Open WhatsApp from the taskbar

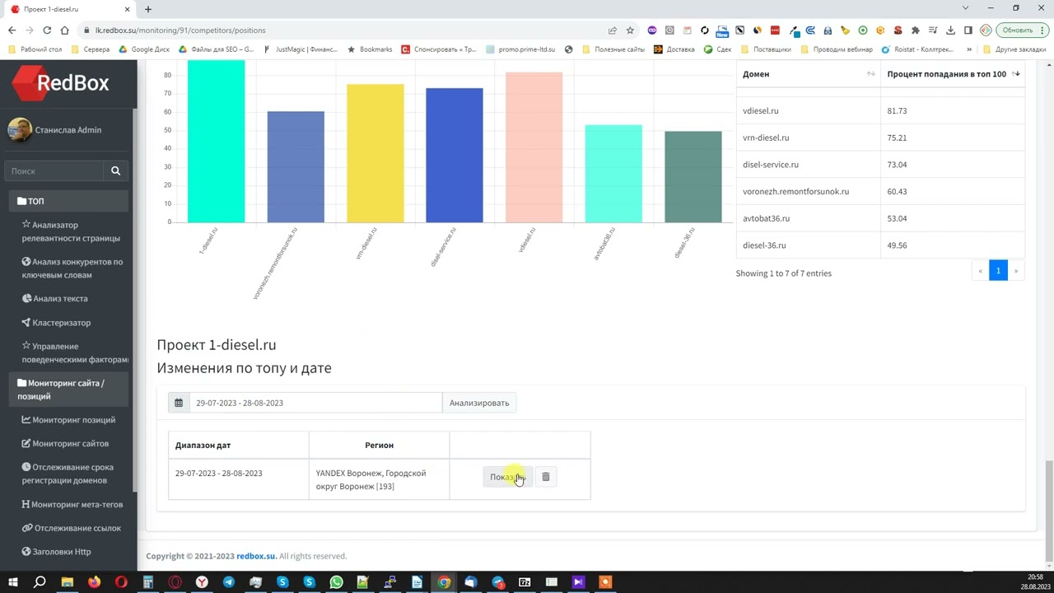tap(336, 582)
